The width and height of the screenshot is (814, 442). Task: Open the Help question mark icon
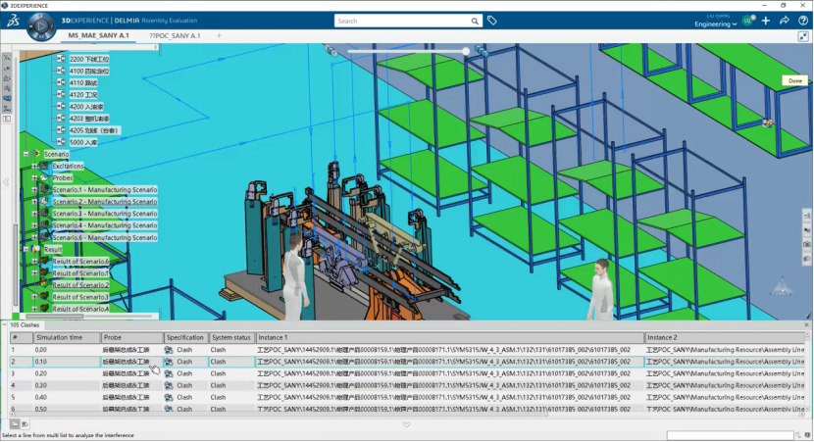802,21
